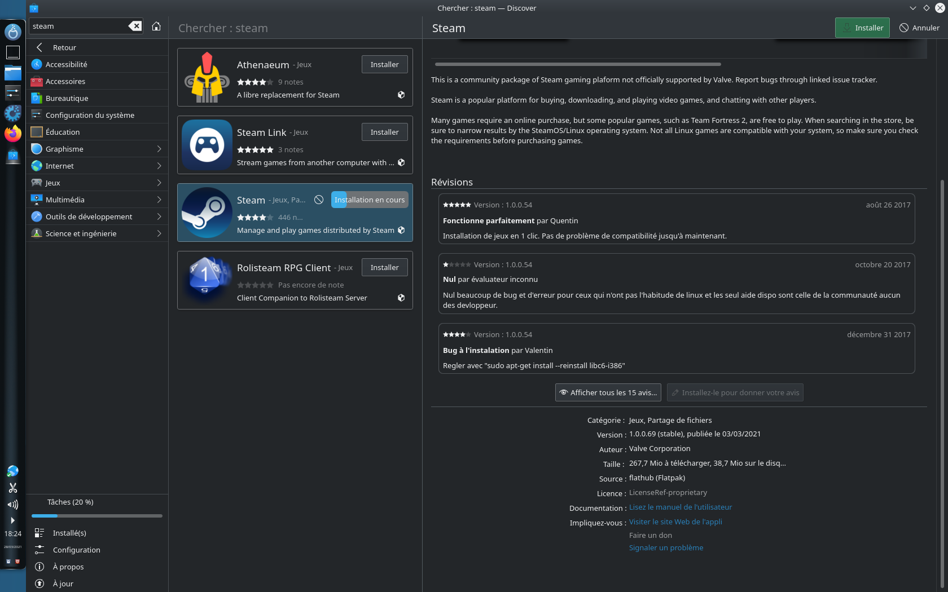Click the vertical scrollbar of Steam details
948x592 pixels.
[x=942, y=383]
